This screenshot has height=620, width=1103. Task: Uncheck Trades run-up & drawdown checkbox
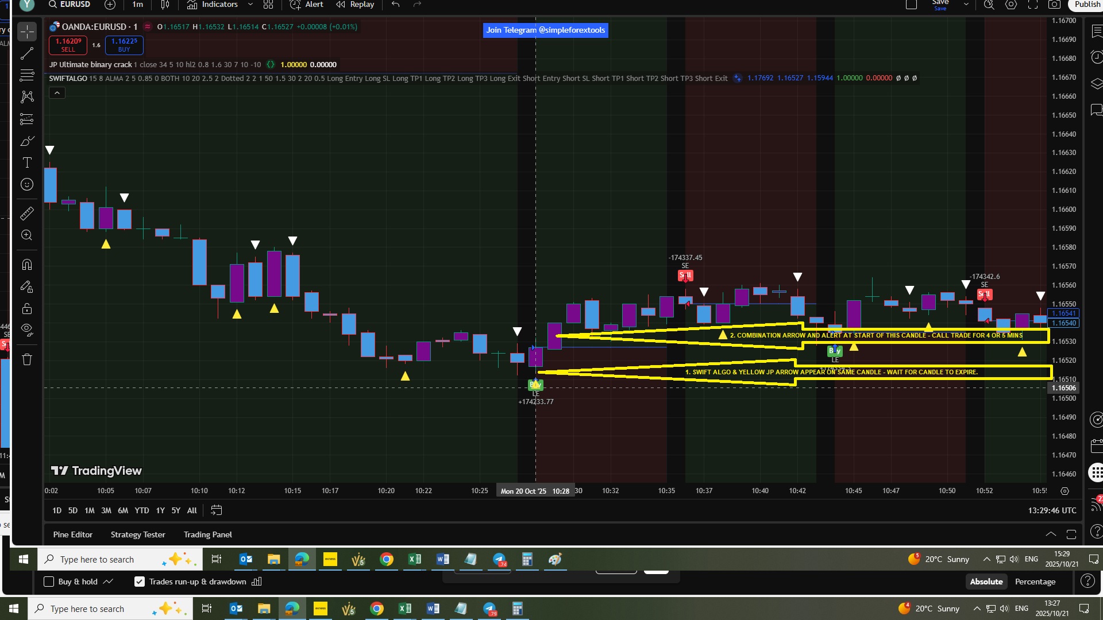[140, 582]
